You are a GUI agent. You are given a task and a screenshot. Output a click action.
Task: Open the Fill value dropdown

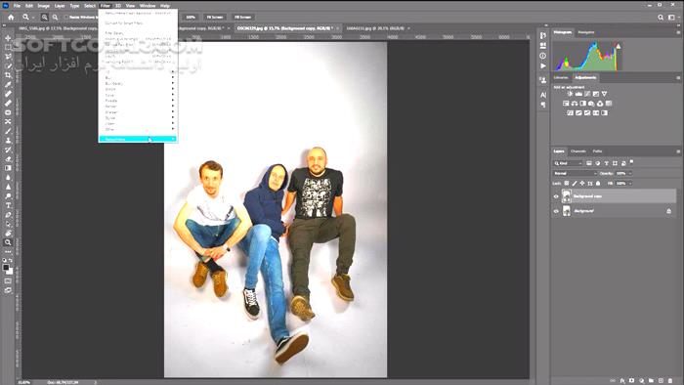click(x=630, y=183)
